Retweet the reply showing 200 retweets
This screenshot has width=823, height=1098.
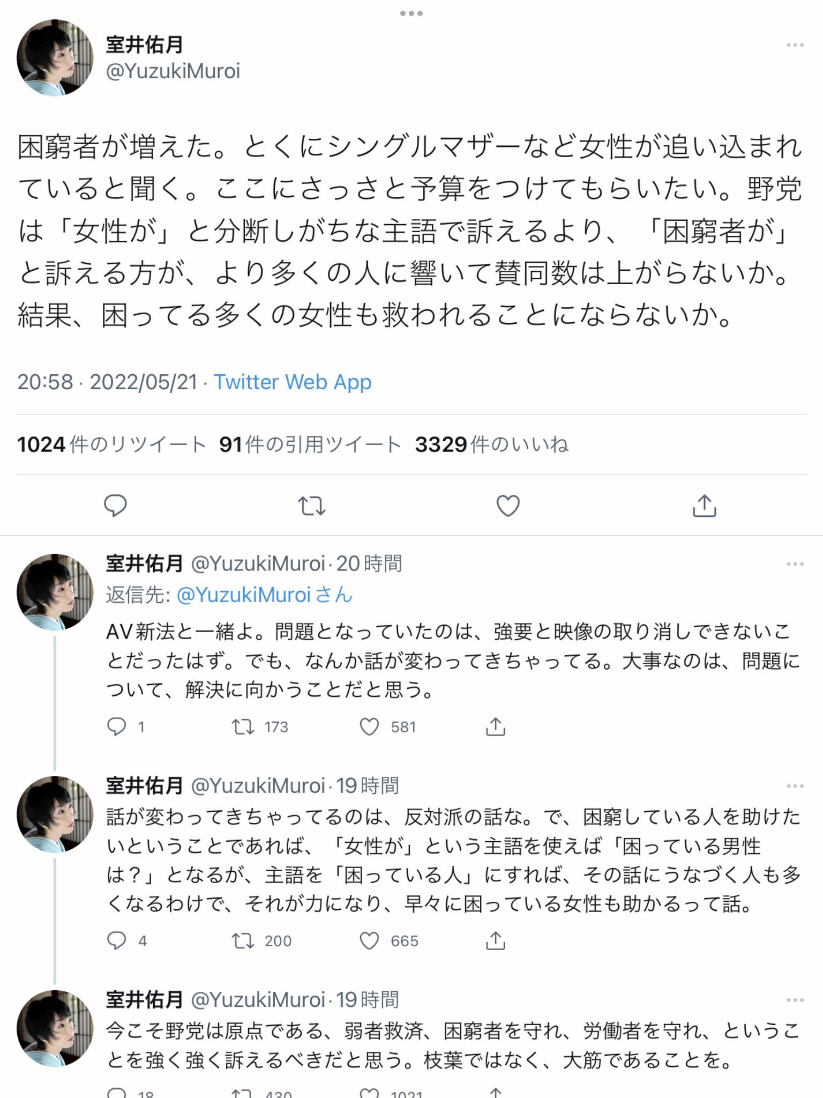243,941
